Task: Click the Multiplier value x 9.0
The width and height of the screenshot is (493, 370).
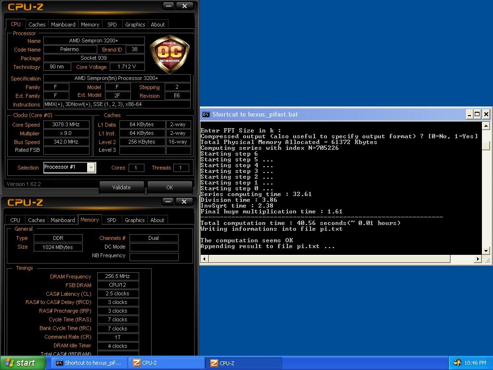Action: [x=66, y=133]
